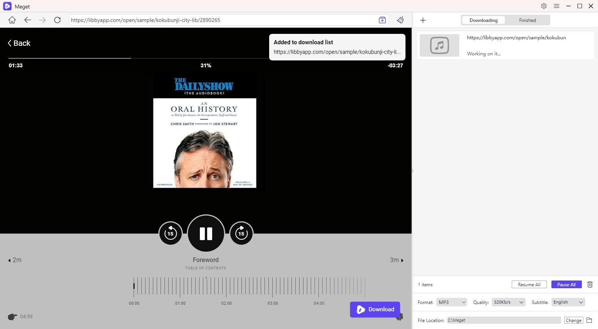Open Meget settings gear
Screen dimensions: 598x329
[544, 6]
